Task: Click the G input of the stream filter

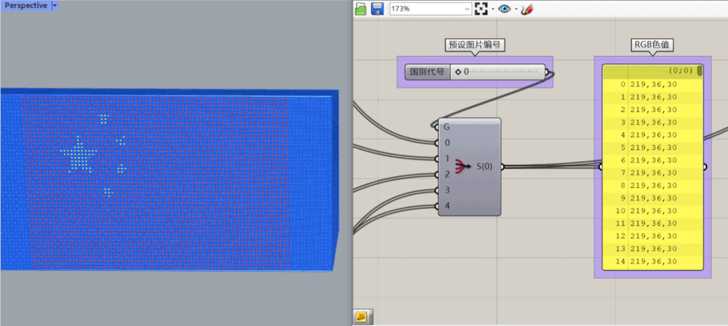Action: (447, 127)
